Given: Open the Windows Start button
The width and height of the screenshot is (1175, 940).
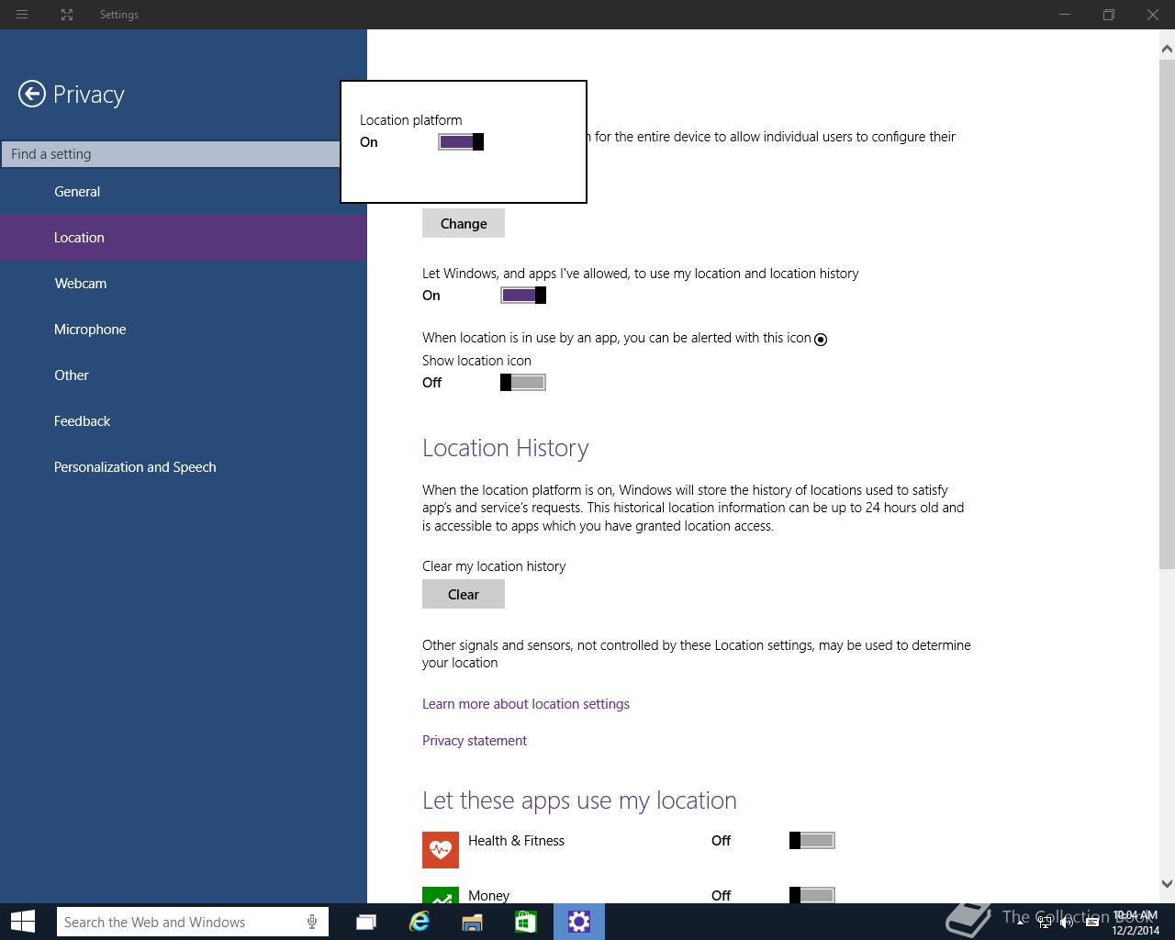Looking at the screenshot, I should pos(23,922).
